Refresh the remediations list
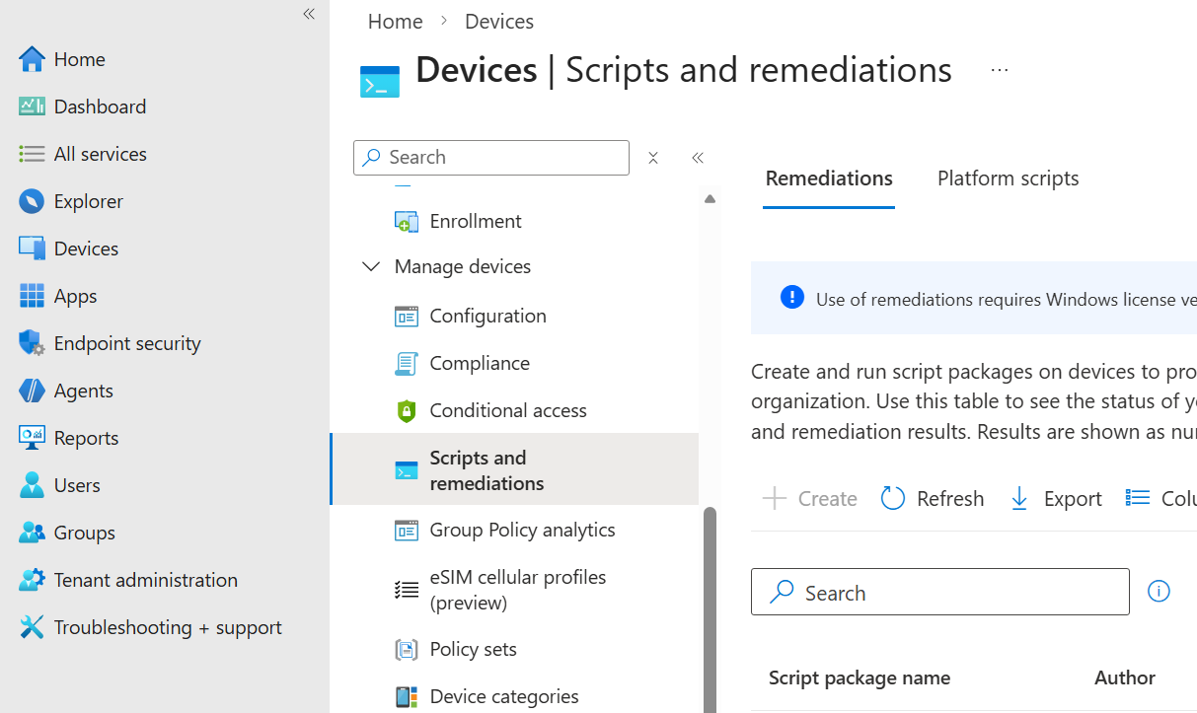1197x713 pixels. 932,498
